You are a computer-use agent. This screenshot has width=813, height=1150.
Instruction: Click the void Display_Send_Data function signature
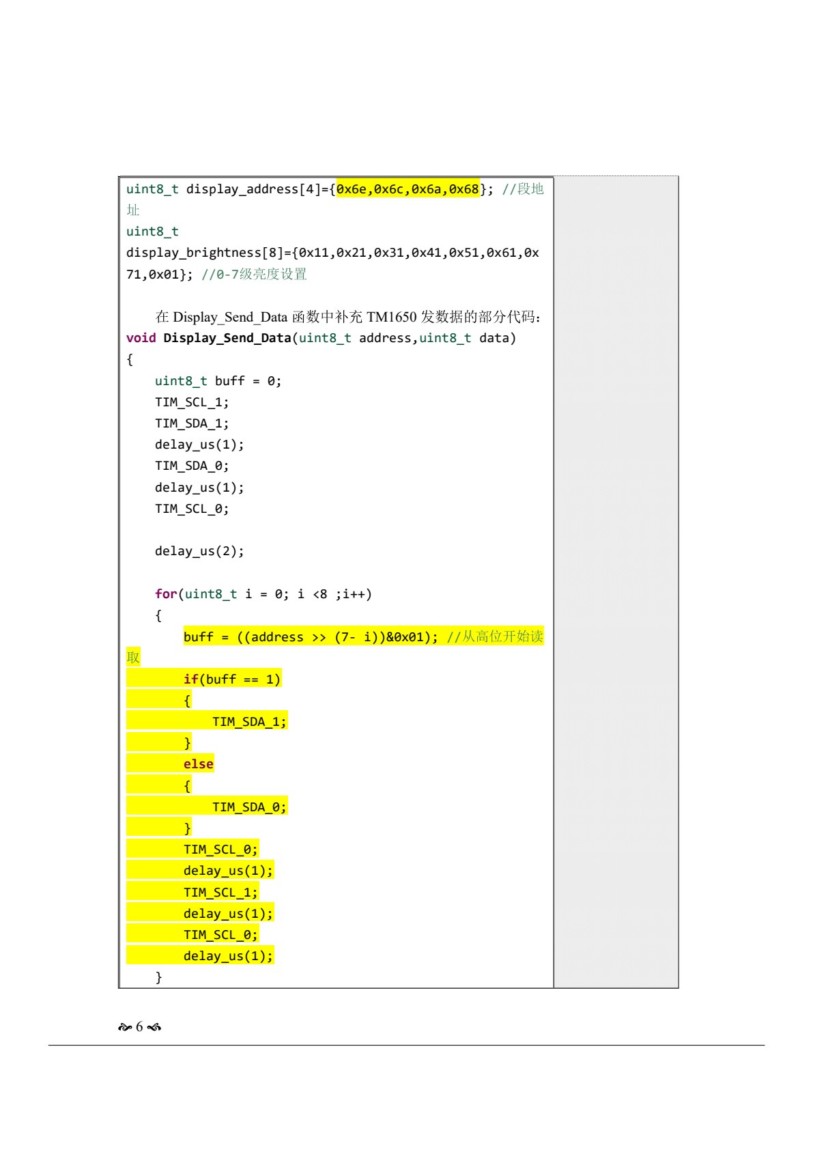point(321,338)
